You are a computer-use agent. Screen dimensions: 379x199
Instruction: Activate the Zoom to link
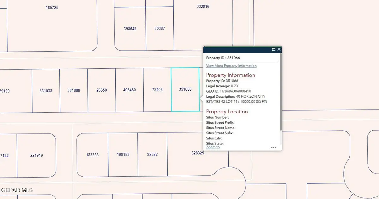click(x=213, y=147)
